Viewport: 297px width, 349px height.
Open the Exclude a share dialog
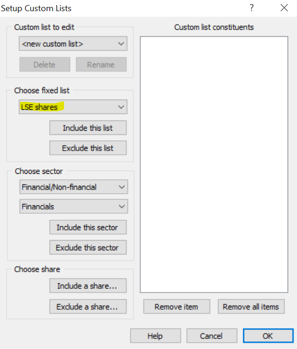(88, 306)
